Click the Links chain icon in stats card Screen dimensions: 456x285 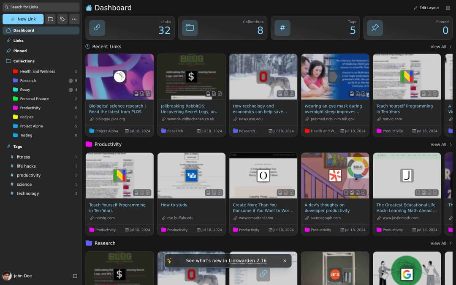(97, 27)
